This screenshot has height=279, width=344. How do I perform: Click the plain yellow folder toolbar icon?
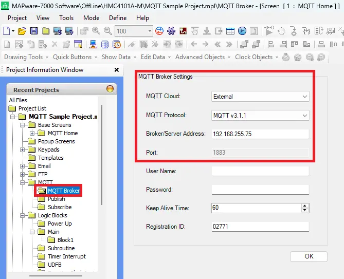click(46, 31)
